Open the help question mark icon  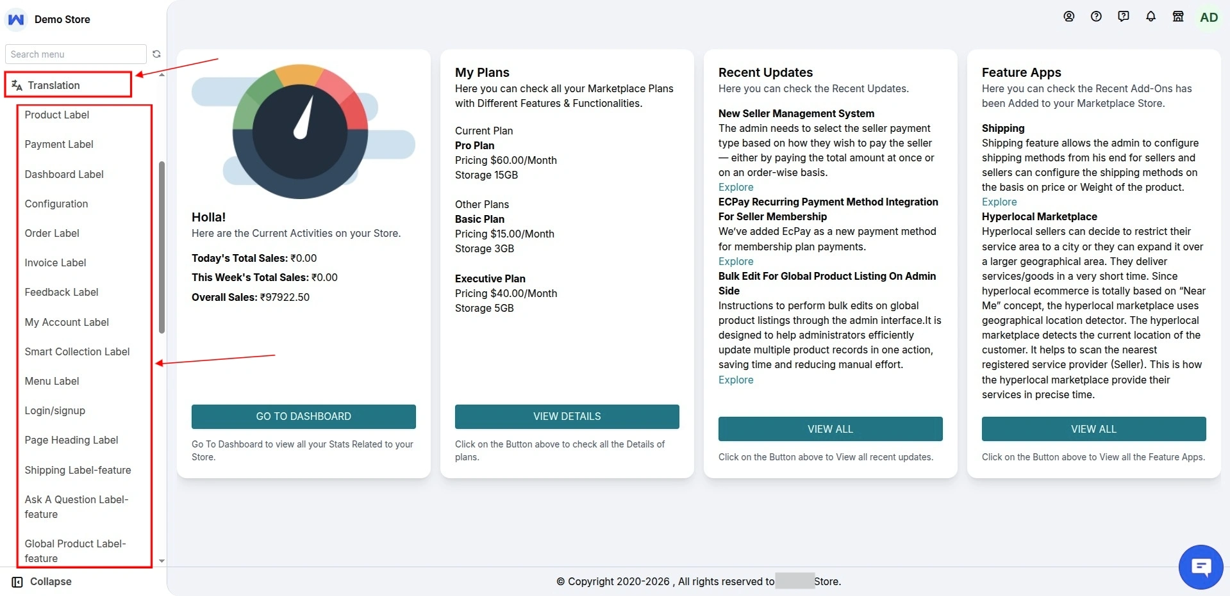pyautogui.click(x=1096, y=17)
